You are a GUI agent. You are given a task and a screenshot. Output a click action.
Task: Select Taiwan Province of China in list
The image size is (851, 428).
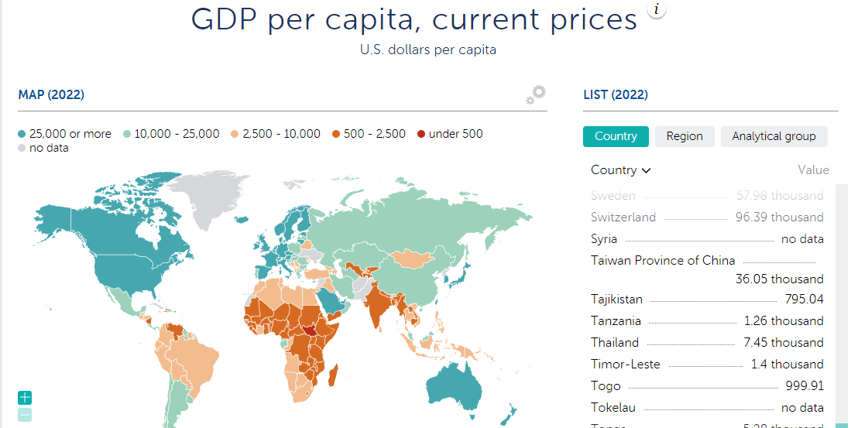coord(663,261)
